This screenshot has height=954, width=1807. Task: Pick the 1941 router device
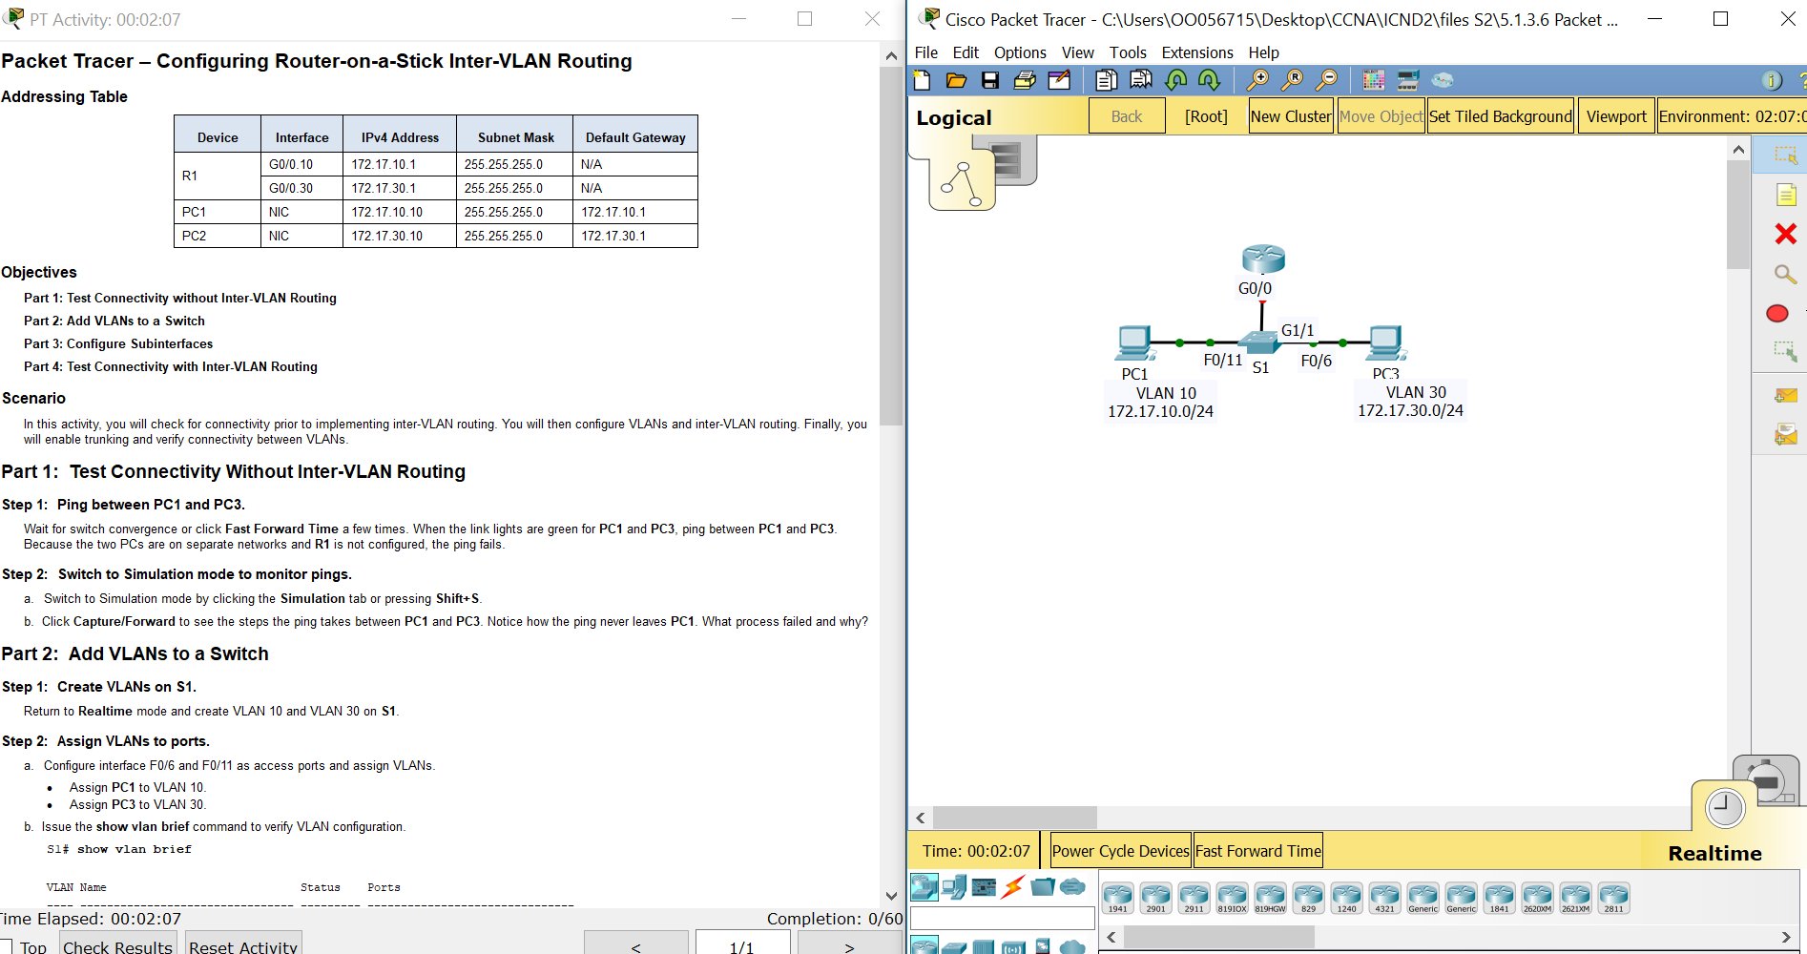pos(1117,898)
